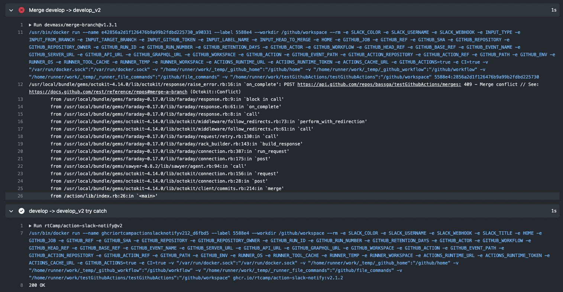Click the 'commits.rb:214:in `merge'' trace line
The image size is (563, 292).
point(167,189)
